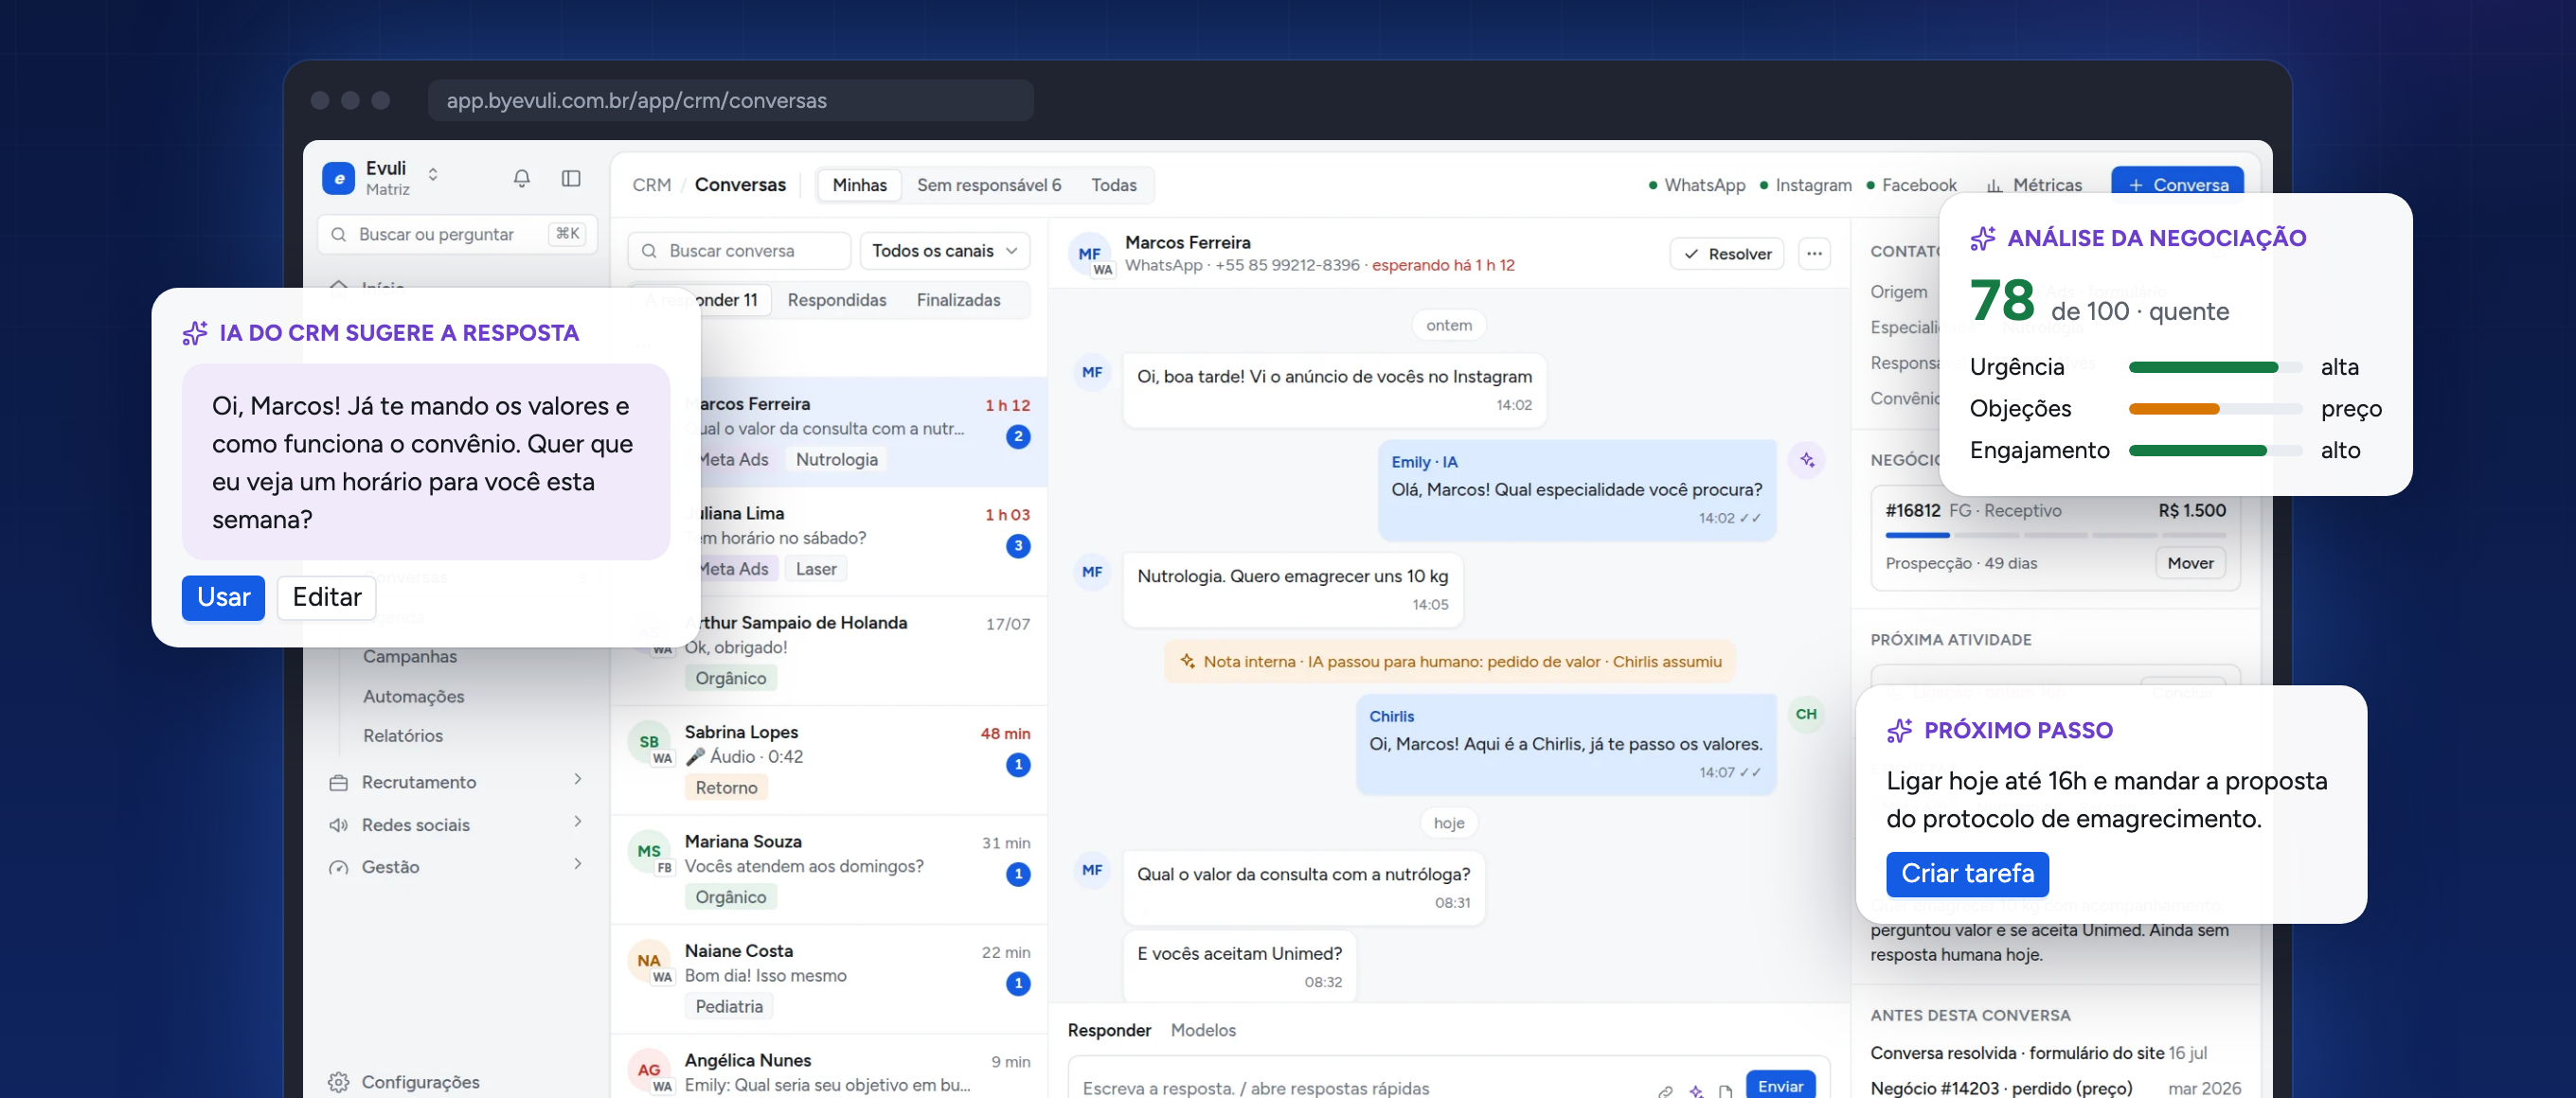The width and height of the screenshot is (2576, 1098).
Task: Click the Recrutamento briefcase icon
Action: click(x=339, y=782)
